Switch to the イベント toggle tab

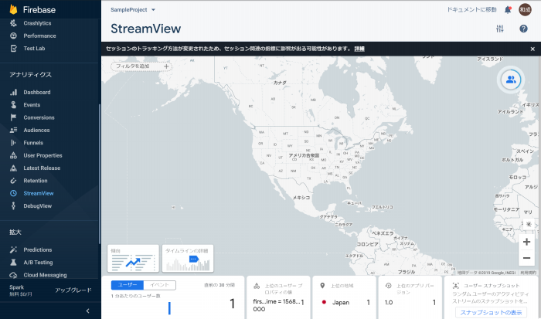(x=160, y=285)
